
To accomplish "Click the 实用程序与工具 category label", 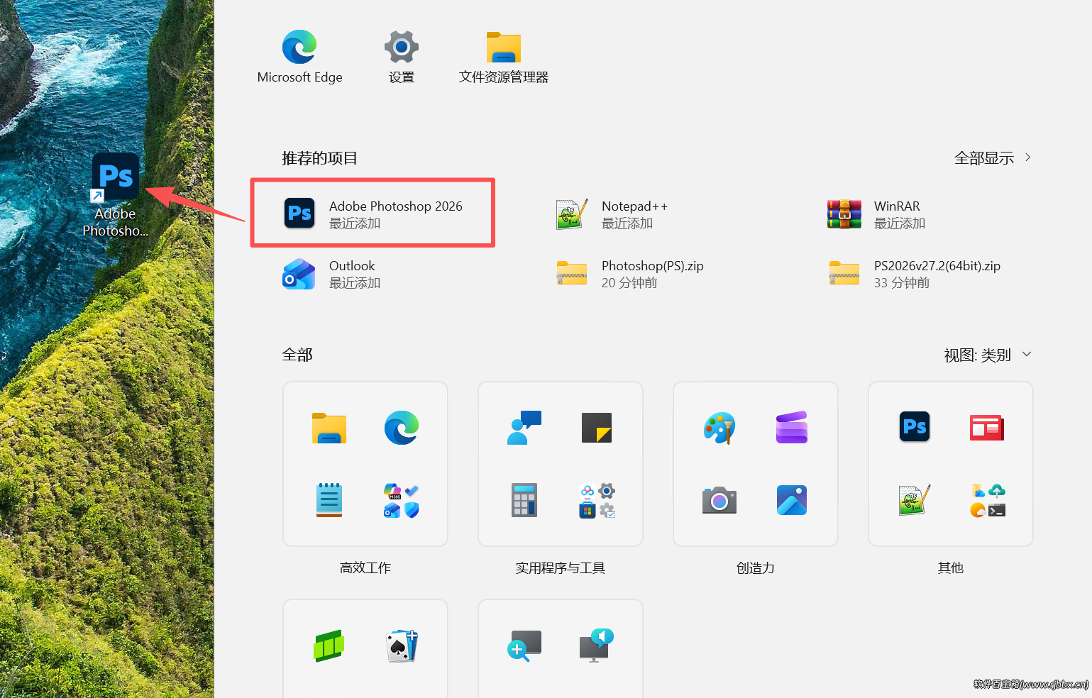I will point(561,568).
